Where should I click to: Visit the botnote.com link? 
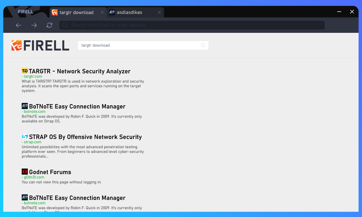tap(35, 111)
